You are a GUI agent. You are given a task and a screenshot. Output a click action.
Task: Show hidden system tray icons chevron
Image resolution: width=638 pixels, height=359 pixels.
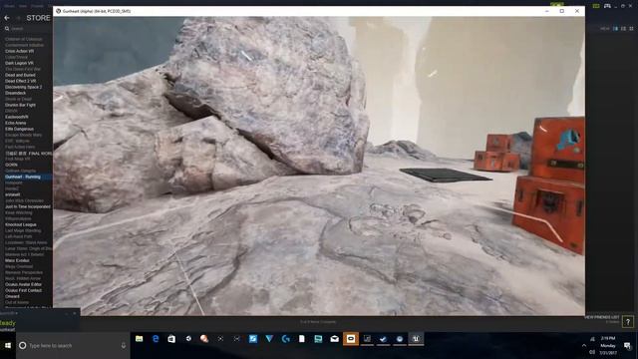click(x=584, y=346)
